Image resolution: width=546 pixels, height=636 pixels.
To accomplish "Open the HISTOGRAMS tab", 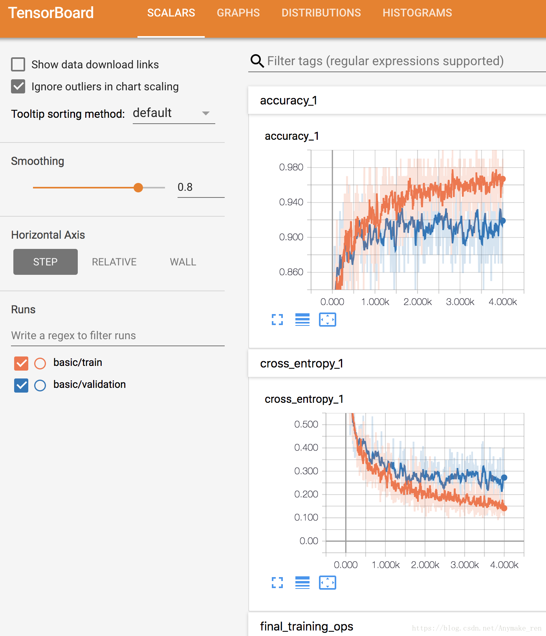I will (x=417, y=13).
